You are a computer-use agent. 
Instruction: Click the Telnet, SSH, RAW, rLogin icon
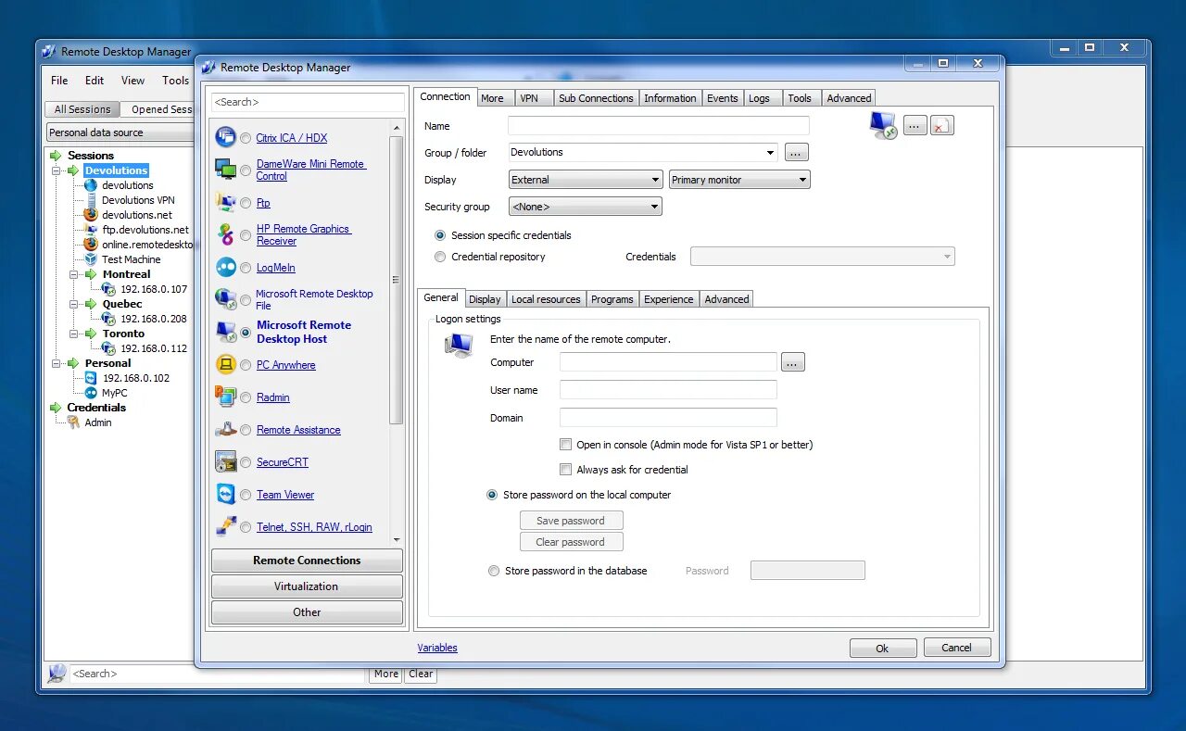pyautogui.click(x=225, y=526)
